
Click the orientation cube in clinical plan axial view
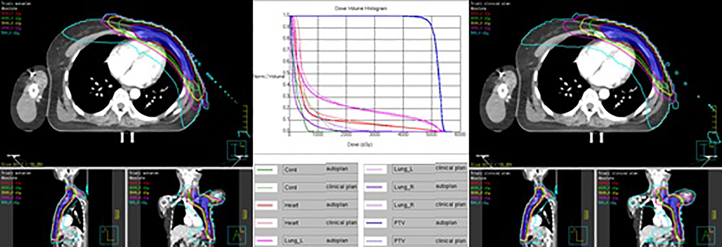coord(706,149)
